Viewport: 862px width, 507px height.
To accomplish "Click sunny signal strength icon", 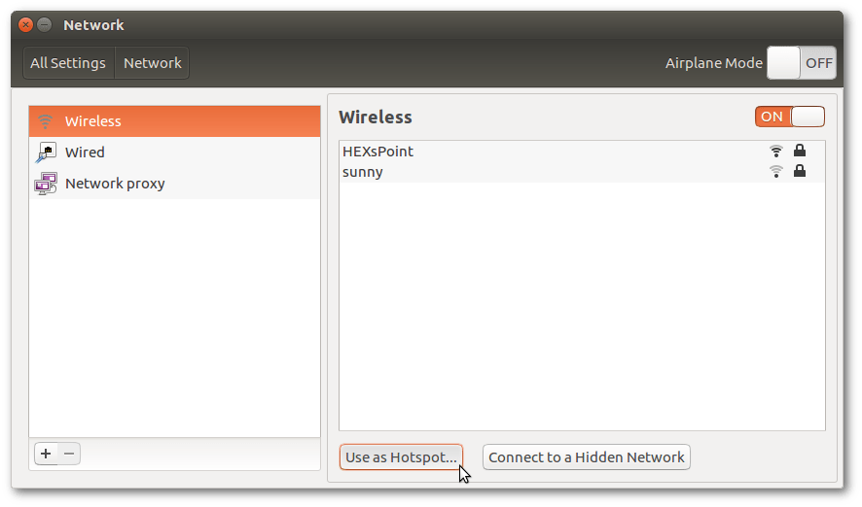I will (775, 171).
